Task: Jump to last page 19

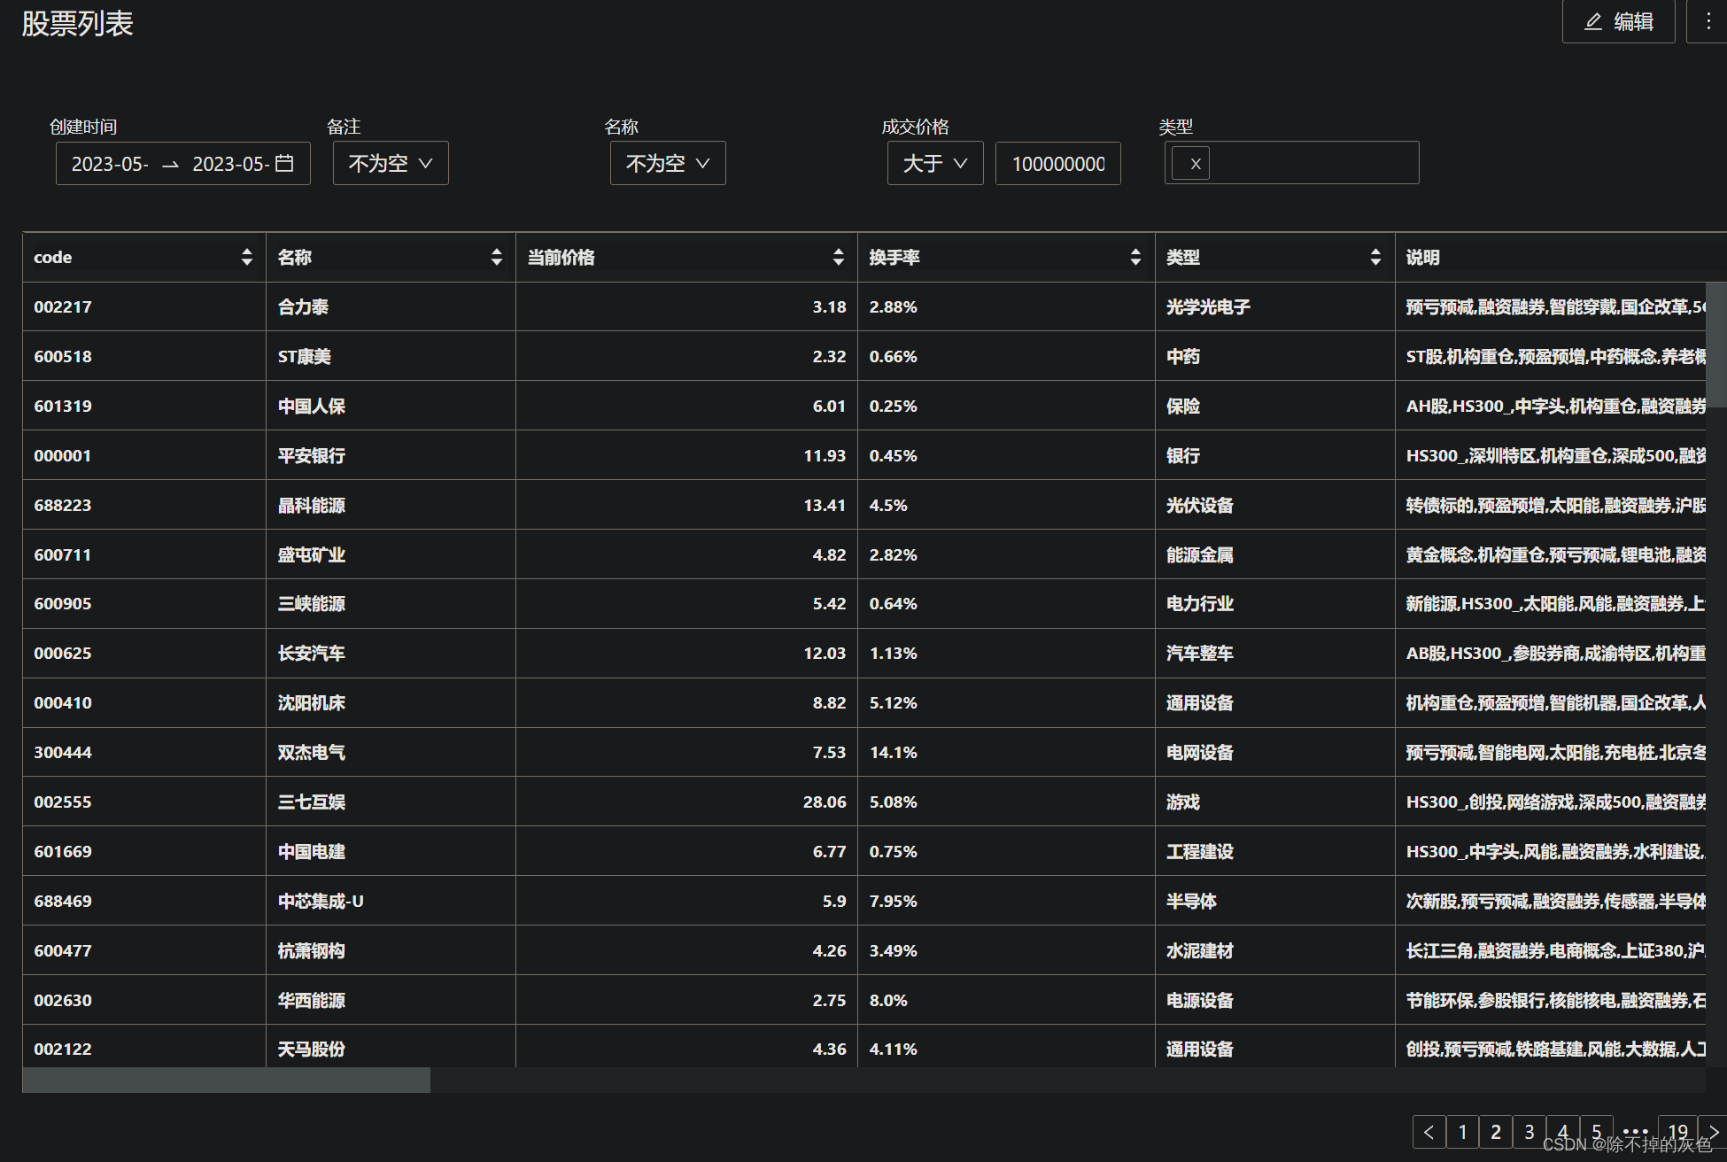Action: pos(1677,1132)
